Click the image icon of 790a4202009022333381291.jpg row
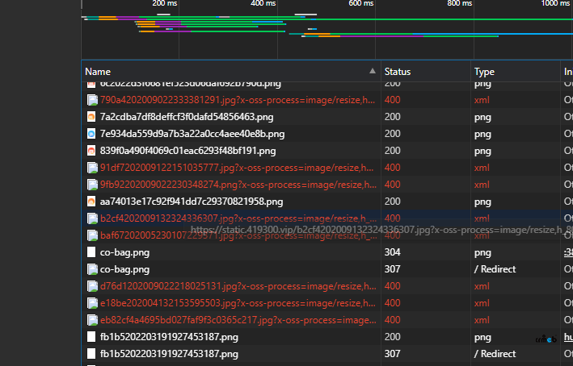 [x=91, y=100]
